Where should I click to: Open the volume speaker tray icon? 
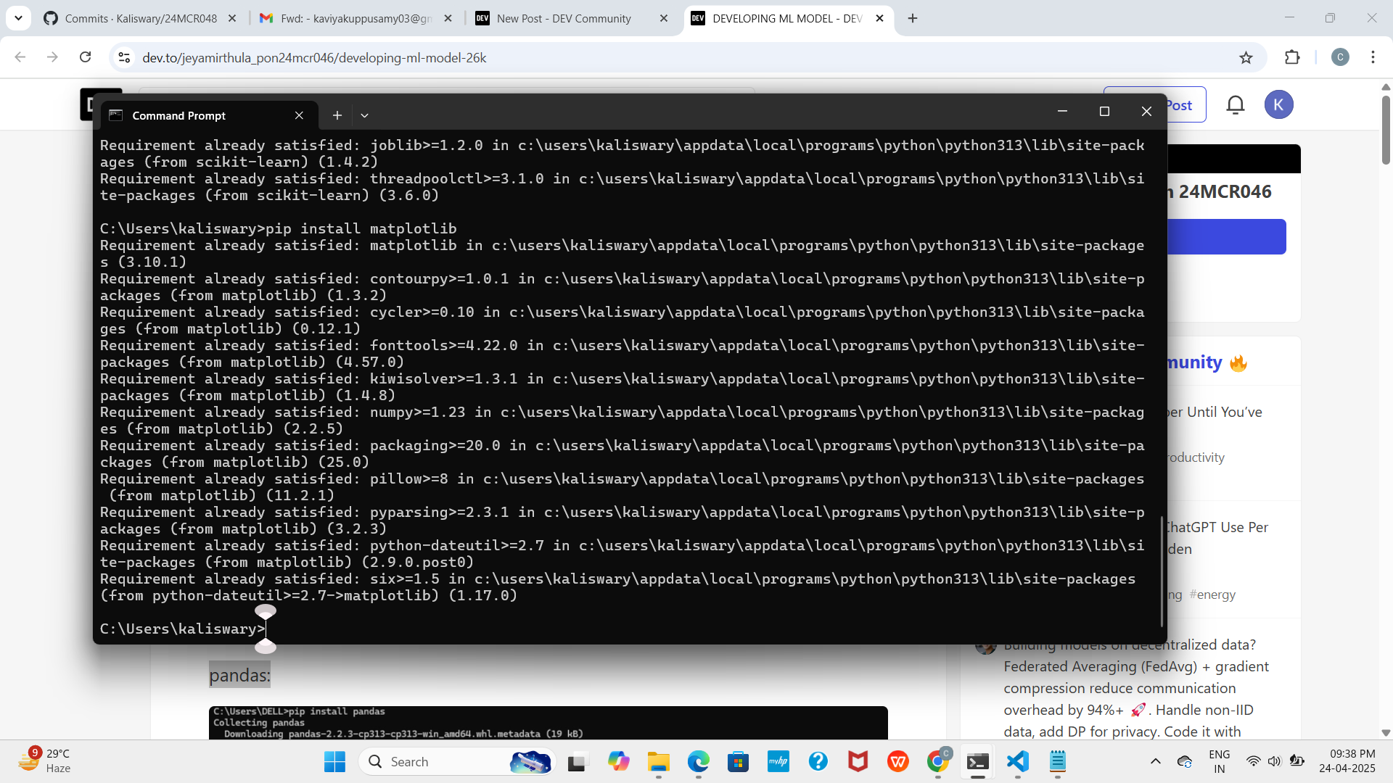tap(1274, 761)
